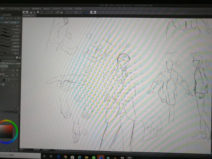The image size is (212, 159).
Task: Open the ウィンドウ(W) menu
Action: (x=67, y=8)
